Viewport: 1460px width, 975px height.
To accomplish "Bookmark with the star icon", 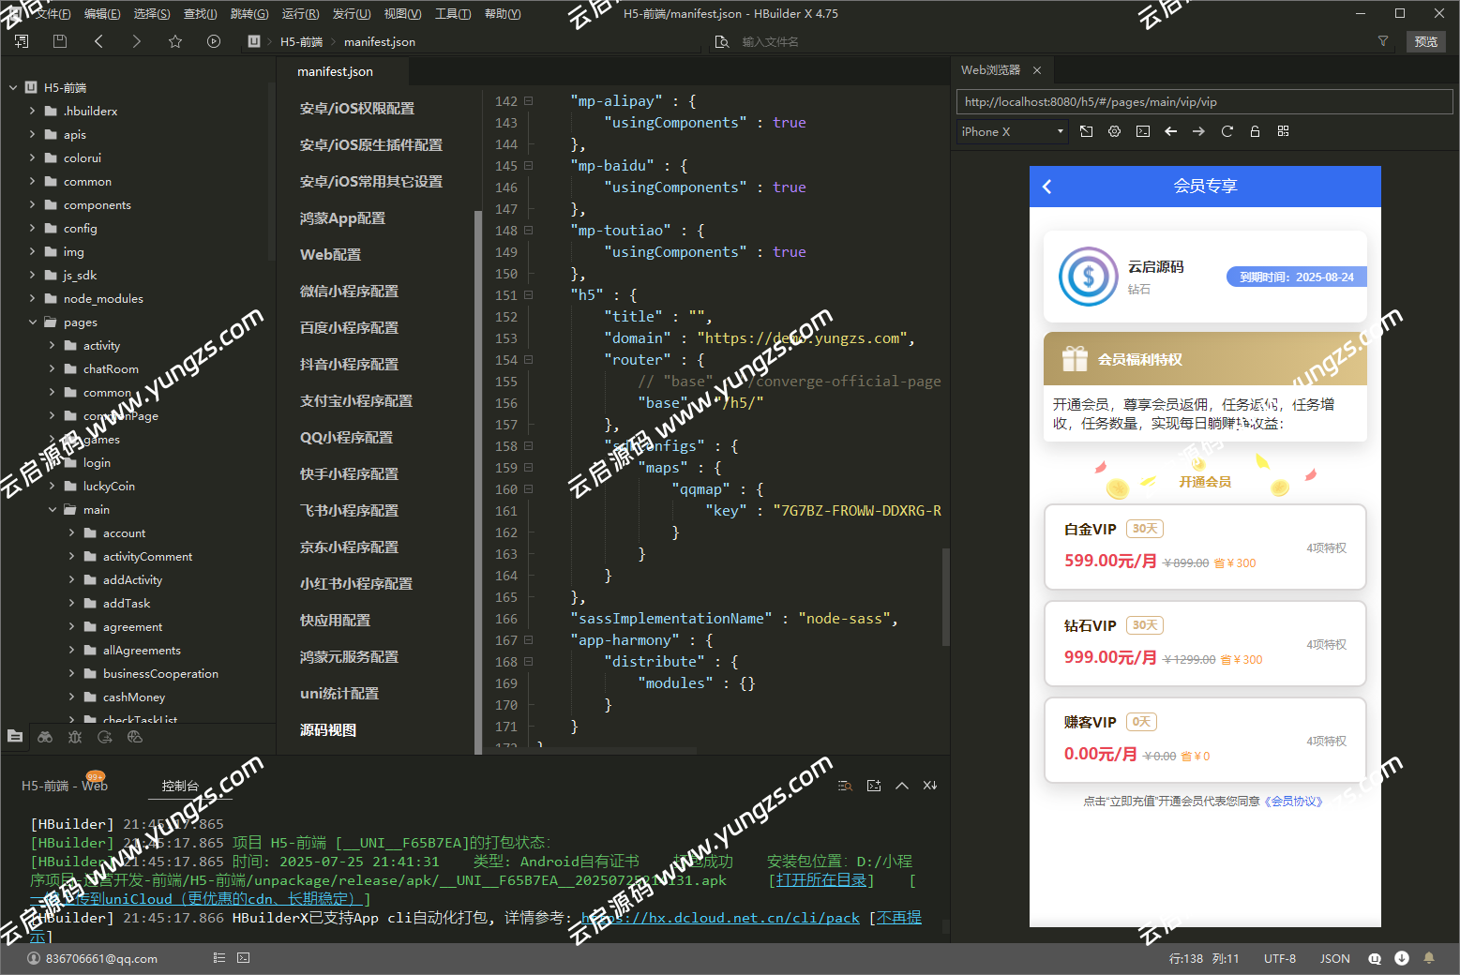I will (x=175, y=41).
